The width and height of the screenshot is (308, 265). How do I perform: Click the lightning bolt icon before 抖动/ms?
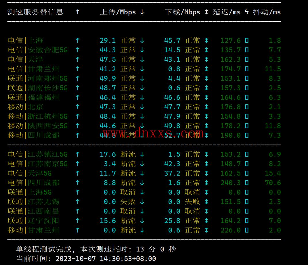246,12
